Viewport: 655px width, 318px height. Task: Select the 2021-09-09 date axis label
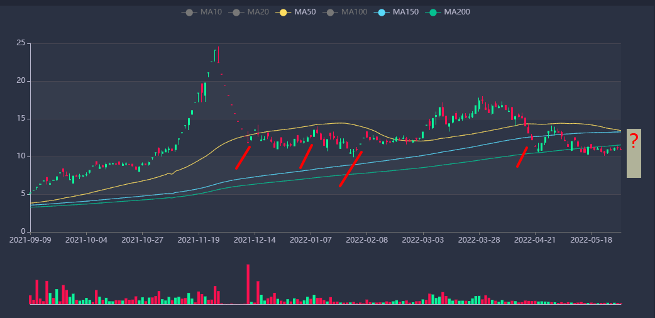(x=30, y=239)
